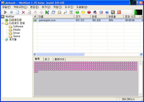
Task: Open the 도구(T) menu
Action: [x=69, y=7]
